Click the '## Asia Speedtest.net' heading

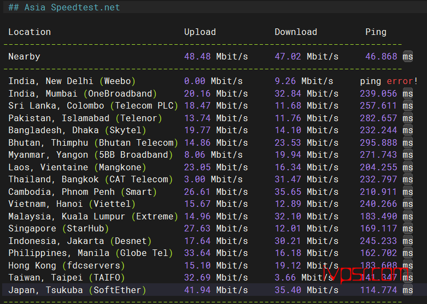[x=64, y=7]
